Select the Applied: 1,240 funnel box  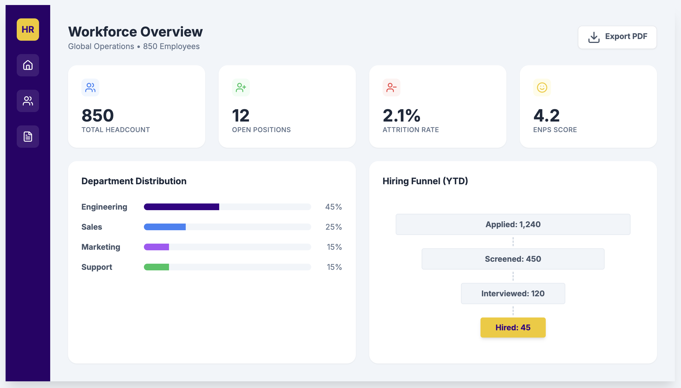513,224
